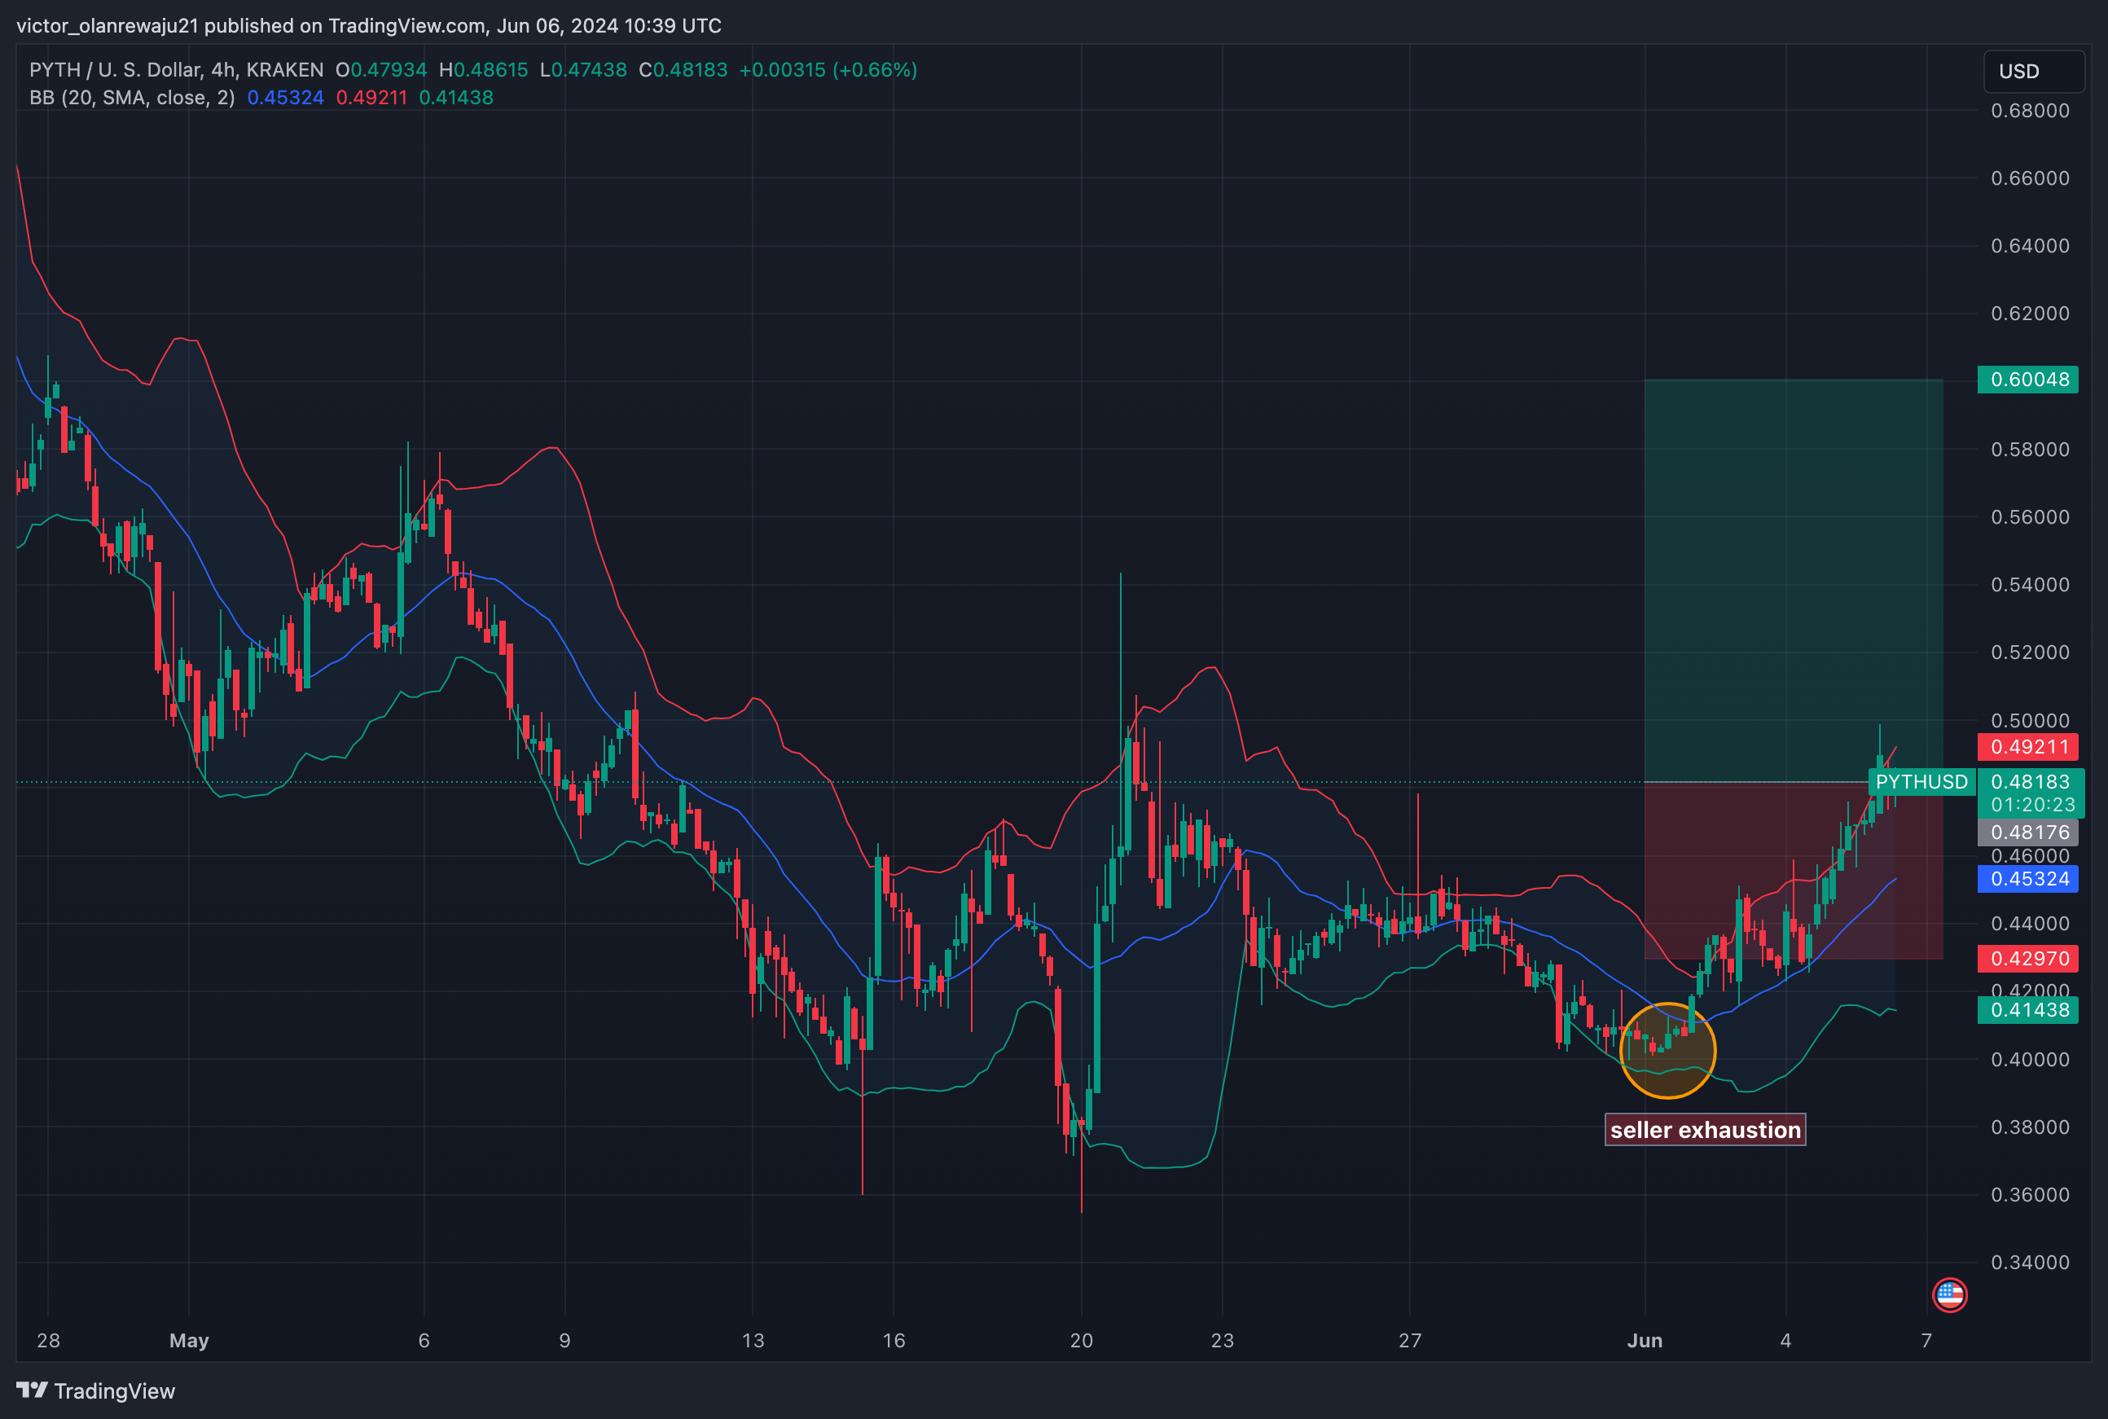
Task: Click the 'Jun' date label on time axis
Action: (1644, 1340)
